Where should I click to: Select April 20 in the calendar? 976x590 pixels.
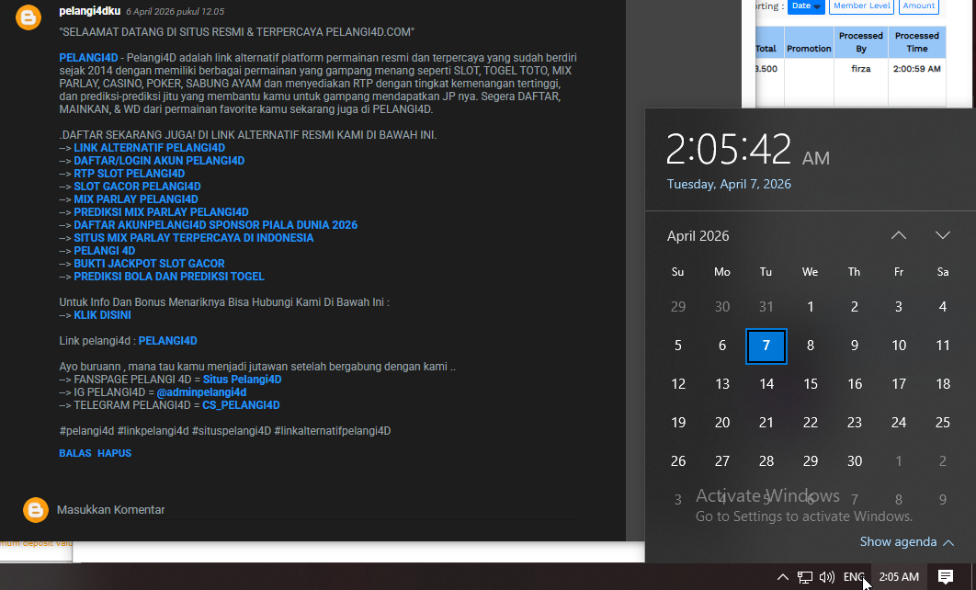(x=722, y=423)
